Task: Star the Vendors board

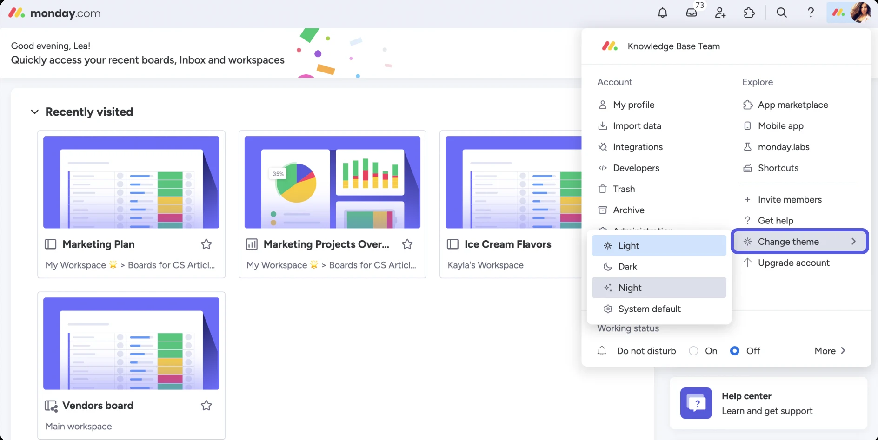Action: click(206, 405)
